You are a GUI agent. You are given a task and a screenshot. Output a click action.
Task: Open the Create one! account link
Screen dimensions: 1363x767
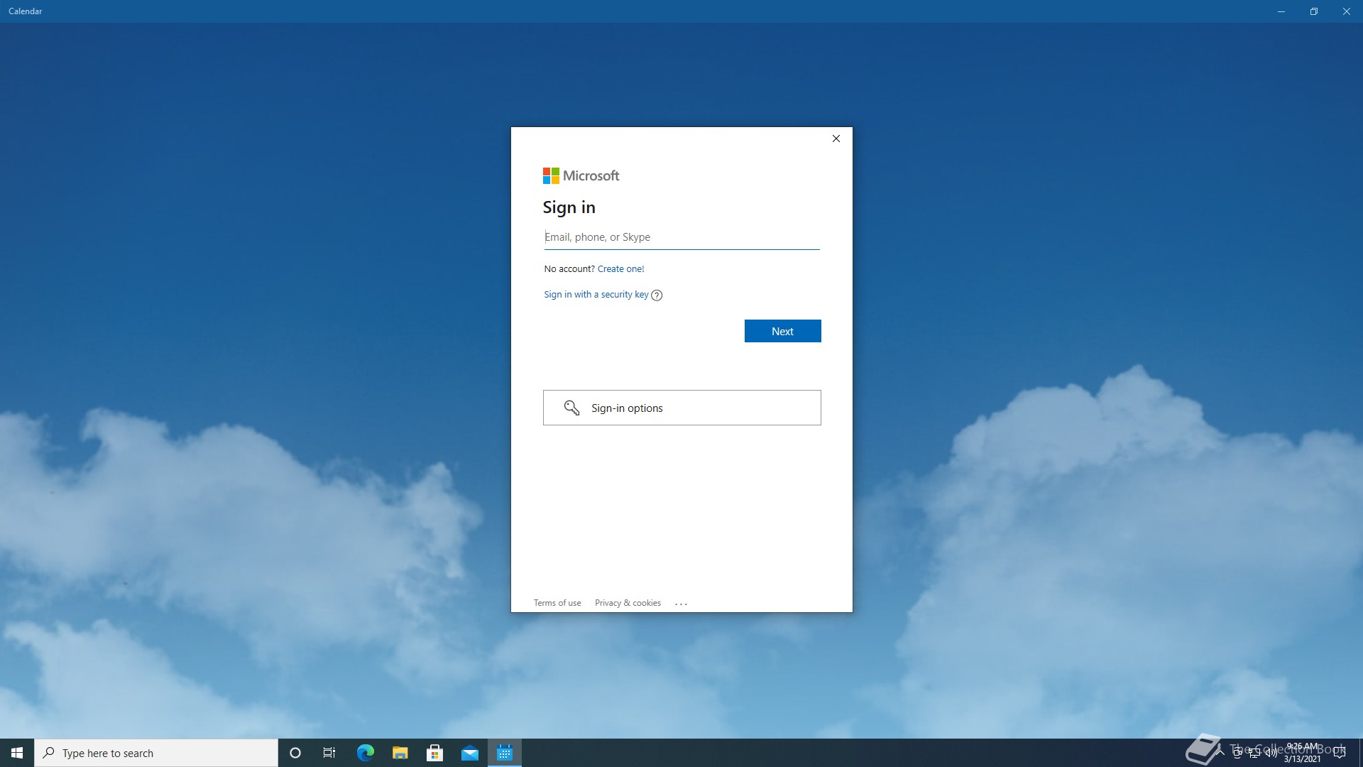point(620,269)
